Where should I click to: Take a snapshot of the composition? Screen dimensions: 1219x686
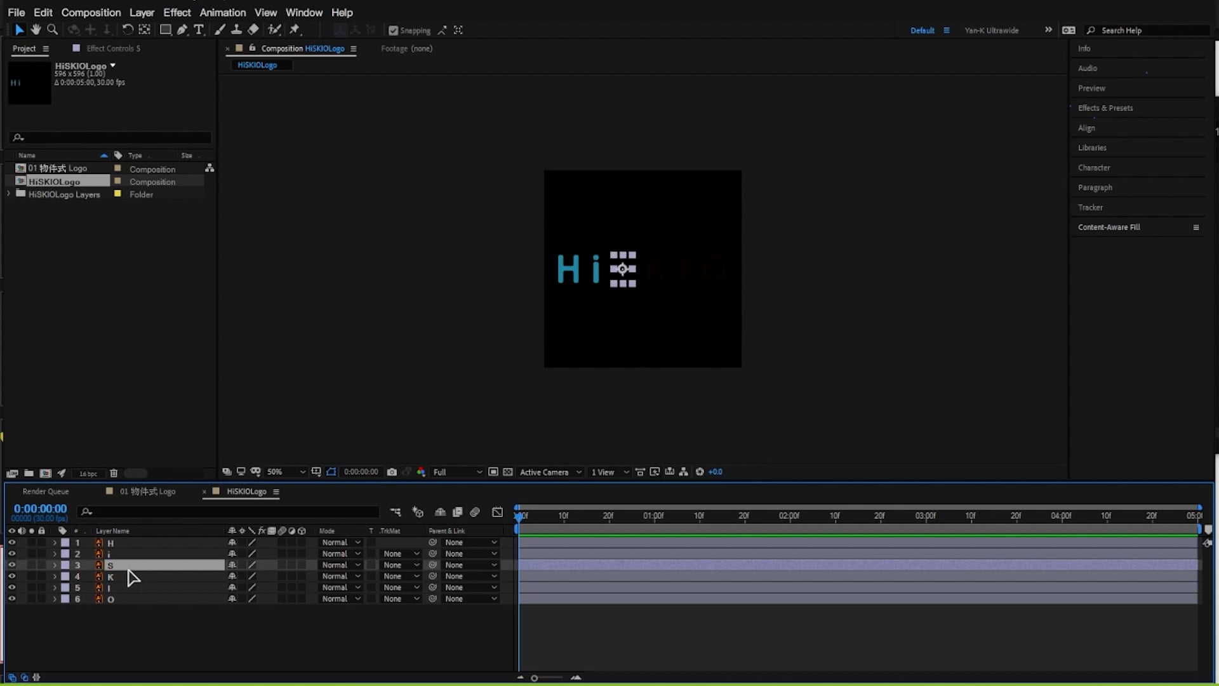coord(392,472)
